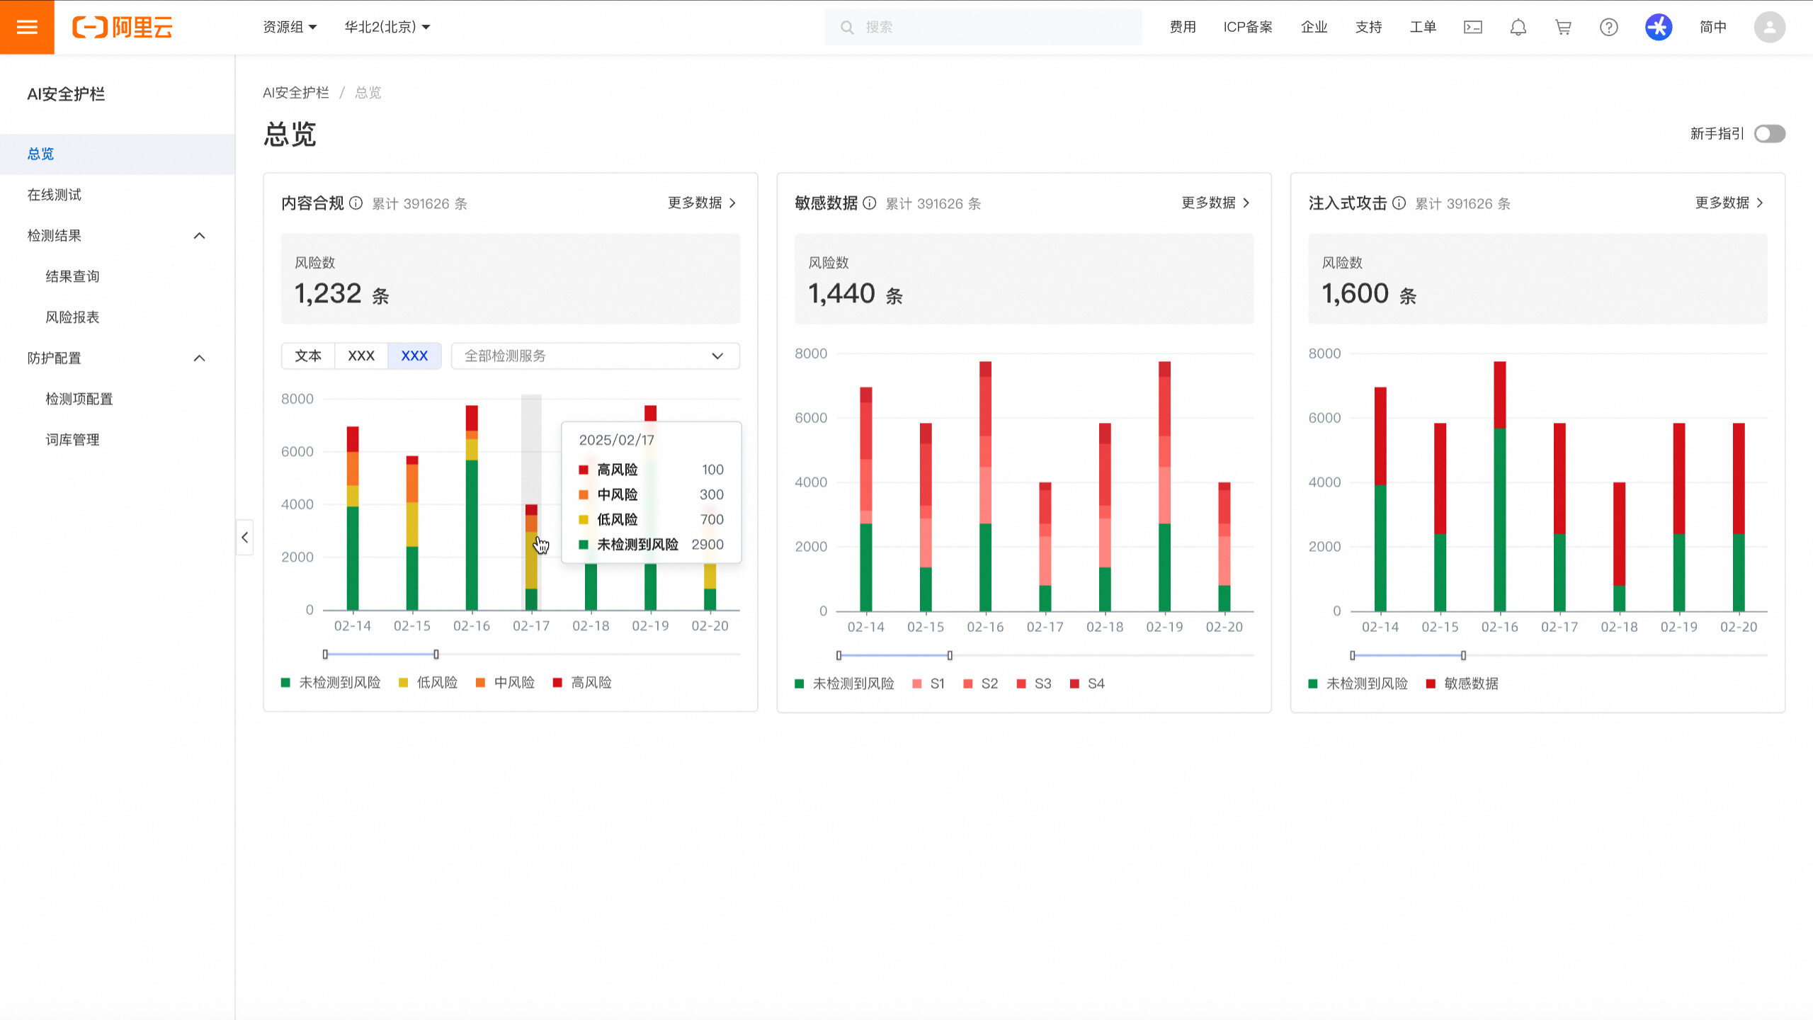This screenshot has width=1813, height=1020.
Task: Click 更多数据 on the 敏感数据 card
Action: coord(1213,203)
